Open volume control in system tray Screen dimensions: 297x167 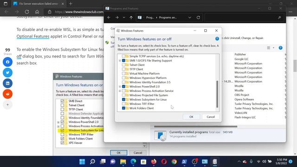tap(264, 161)
